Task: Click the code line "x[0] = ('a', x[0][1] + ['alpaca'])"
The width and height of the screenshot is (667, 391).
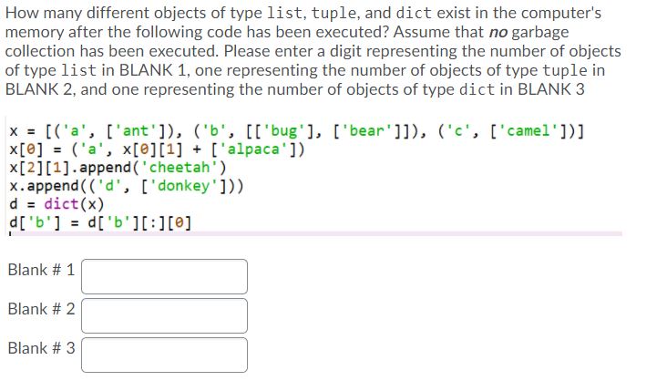Action: pyautogui.click(x=157, y=149)
